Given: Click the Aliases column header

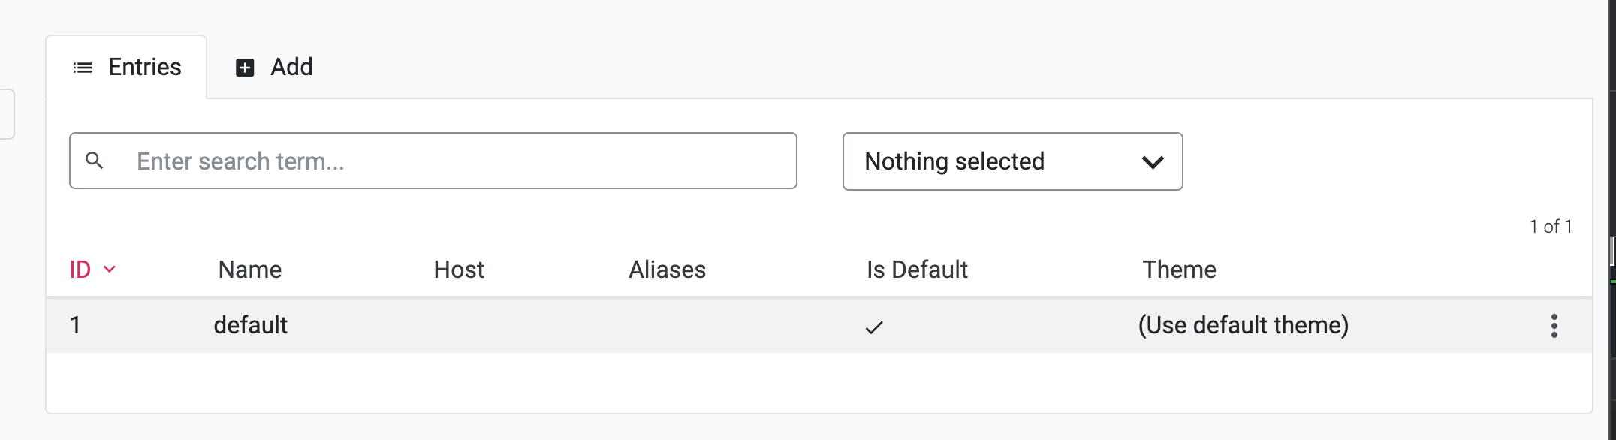Looking at the screenshot, I should click(x=667, y=270).
